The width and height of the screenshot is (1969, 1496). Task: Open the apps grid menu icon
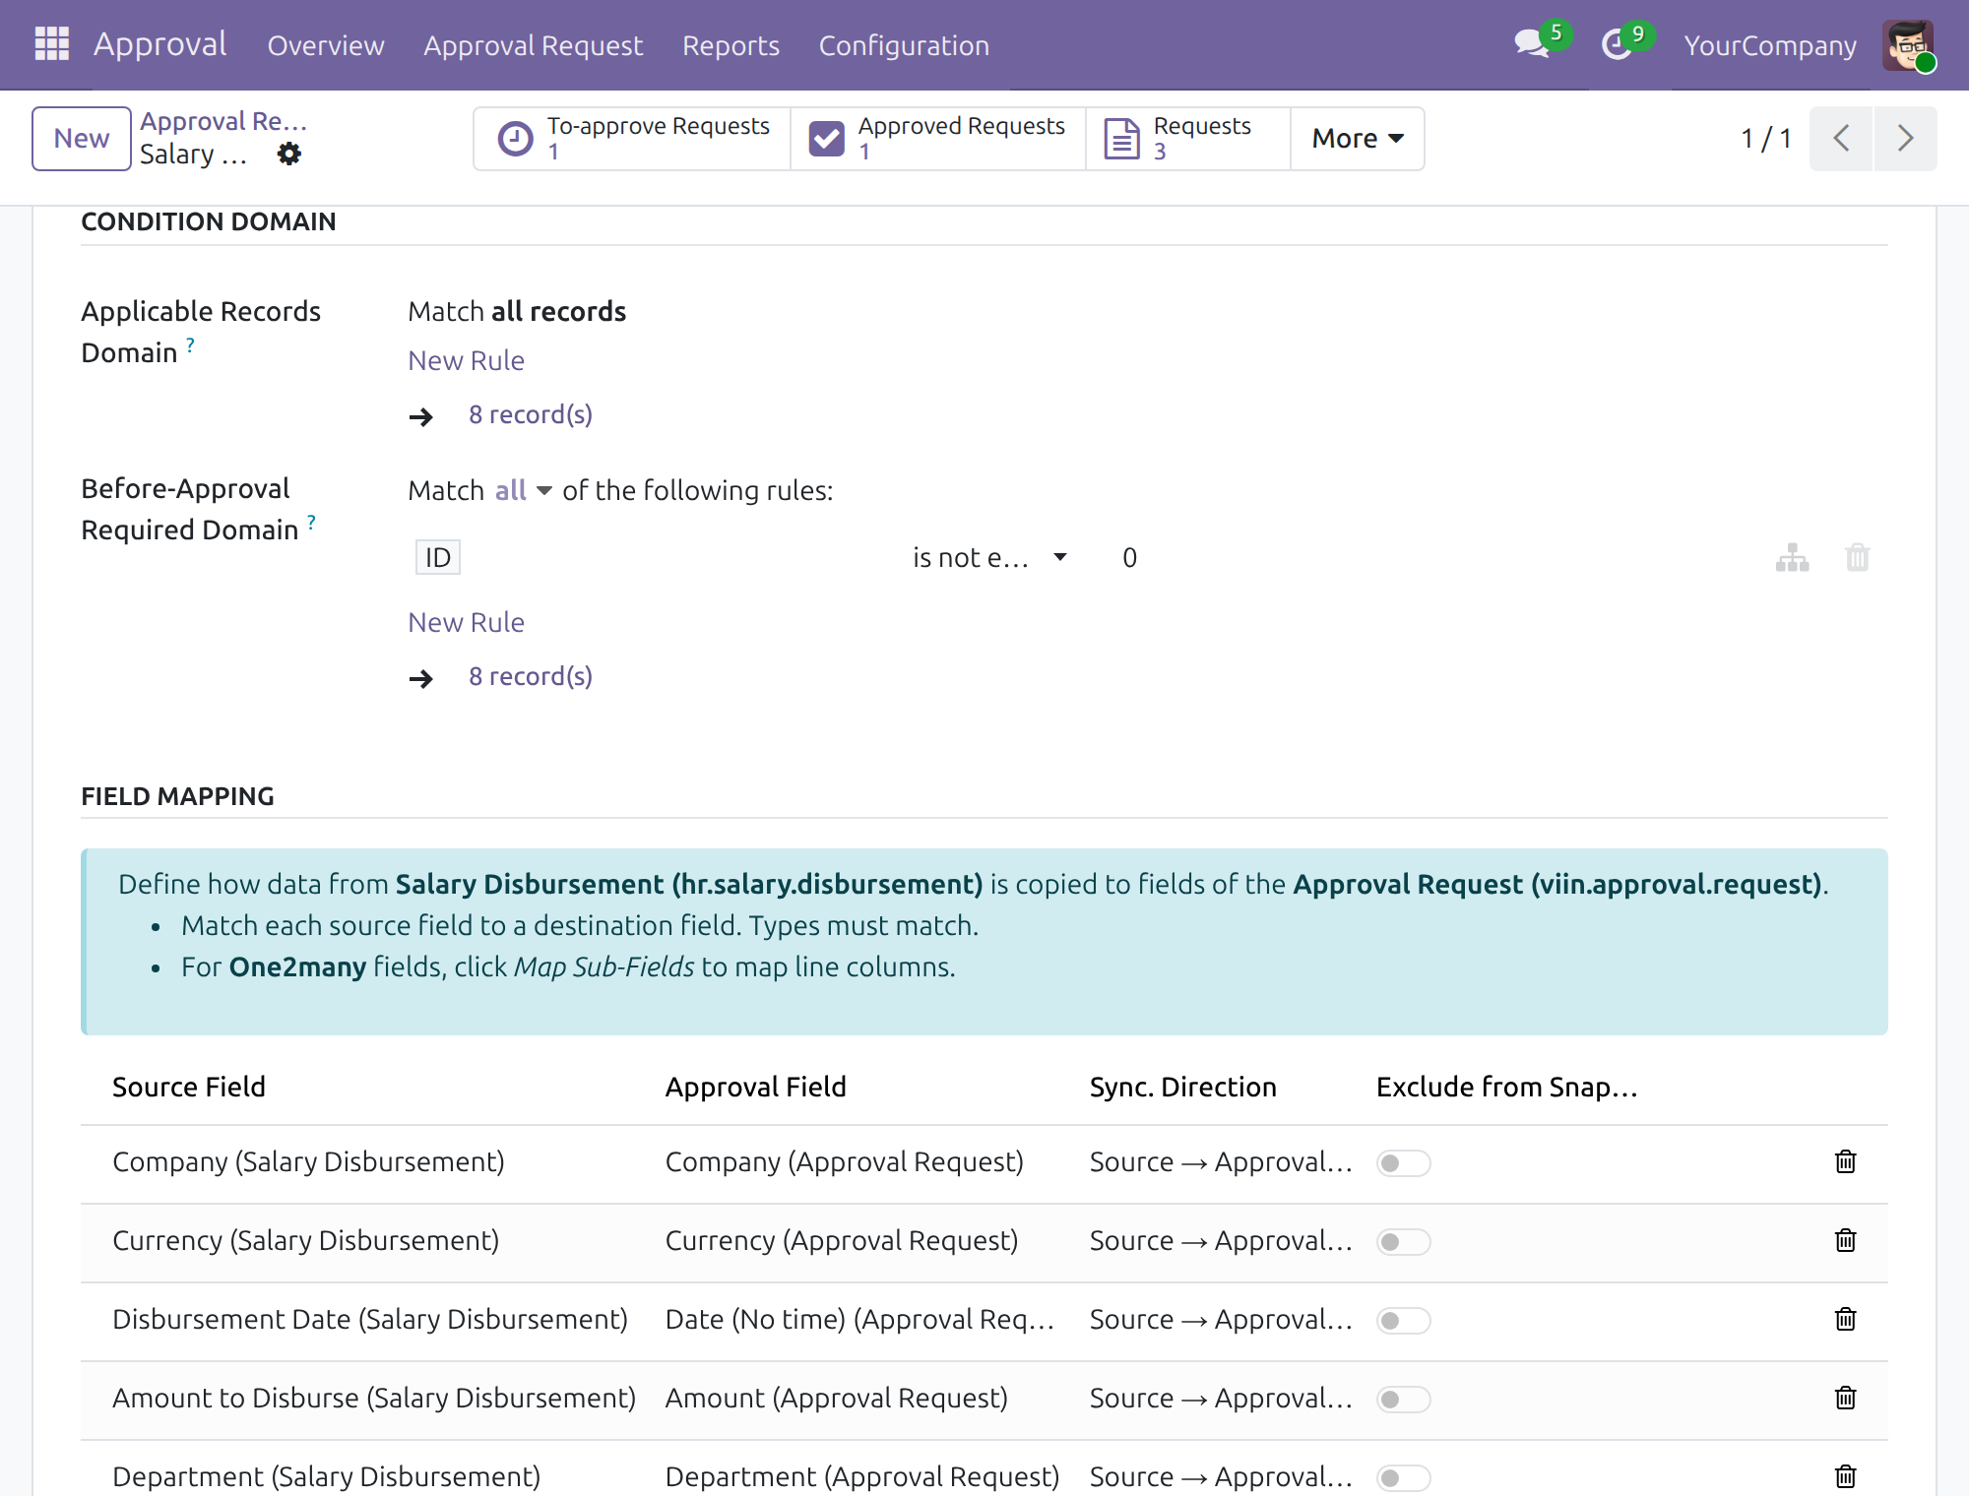51,44
